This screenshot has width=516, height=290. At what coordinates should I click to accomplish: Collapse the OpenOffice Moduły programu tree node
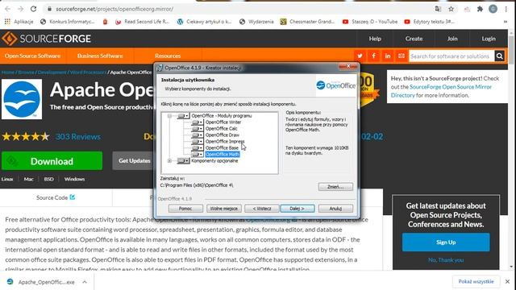[169, 116]
